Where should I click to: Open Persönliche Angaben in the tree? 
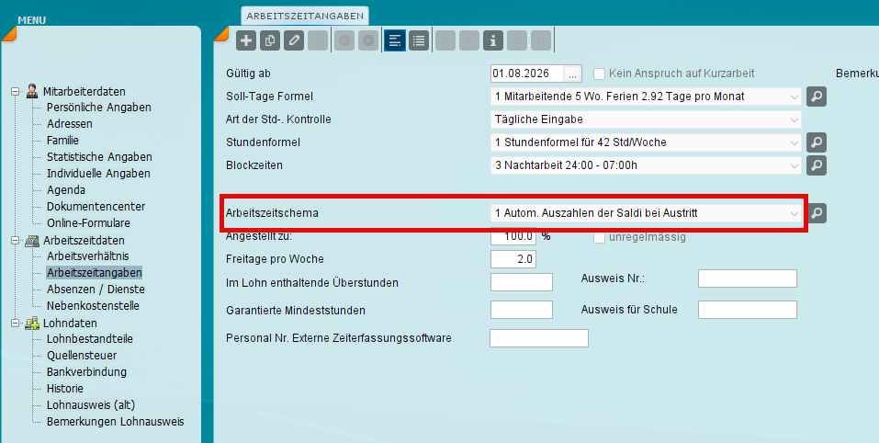(98, 108)
